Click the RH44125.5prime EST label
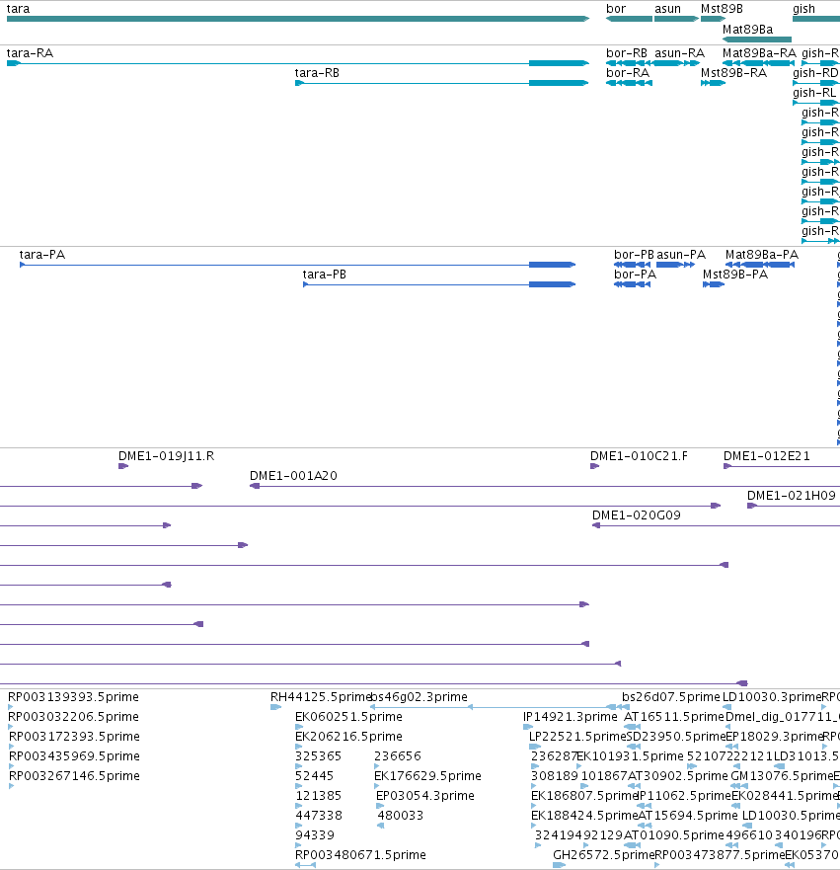Image resolution: width=840 pixels, height=870 pixels. point(320,697)
